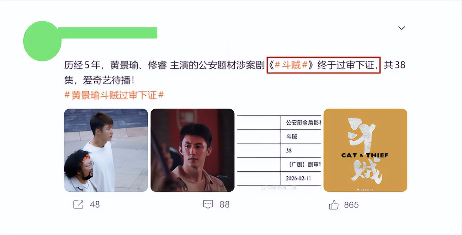Screen dimensions: 462x235
Task: Open the green circular profile avatar
Action: (x=42, y=41)
